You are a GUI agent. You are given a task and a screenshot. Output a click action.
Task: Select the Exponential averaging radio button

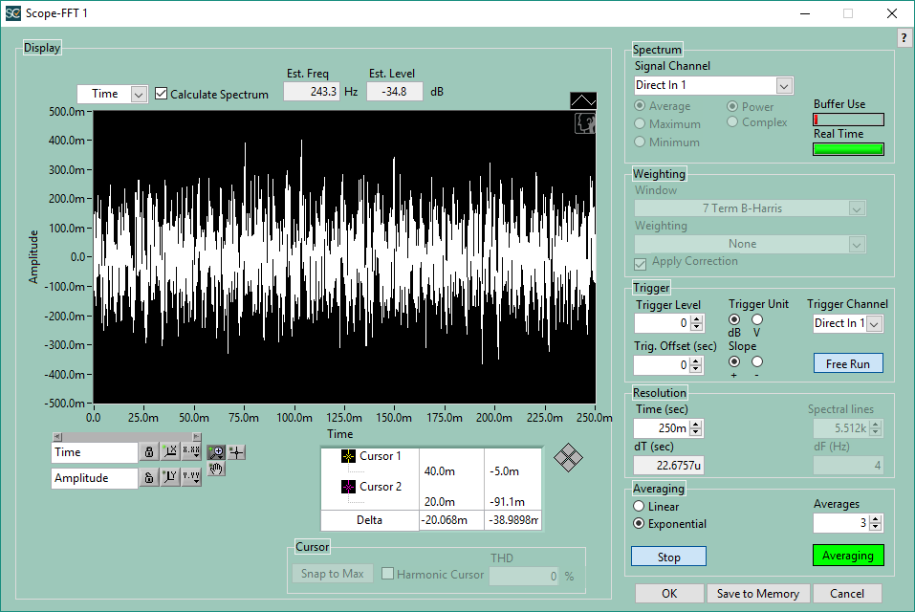pyautogui.click(x=639, y=524)
